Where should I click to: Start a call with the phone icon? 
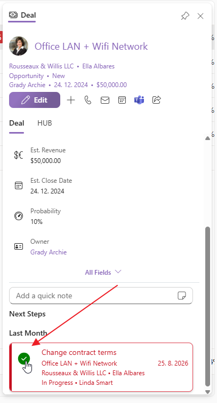coord(88,100)
